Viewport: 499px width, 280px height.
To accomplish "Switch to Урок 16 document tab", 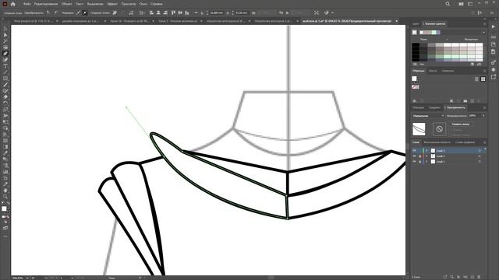I will click(x=129, y=21).
